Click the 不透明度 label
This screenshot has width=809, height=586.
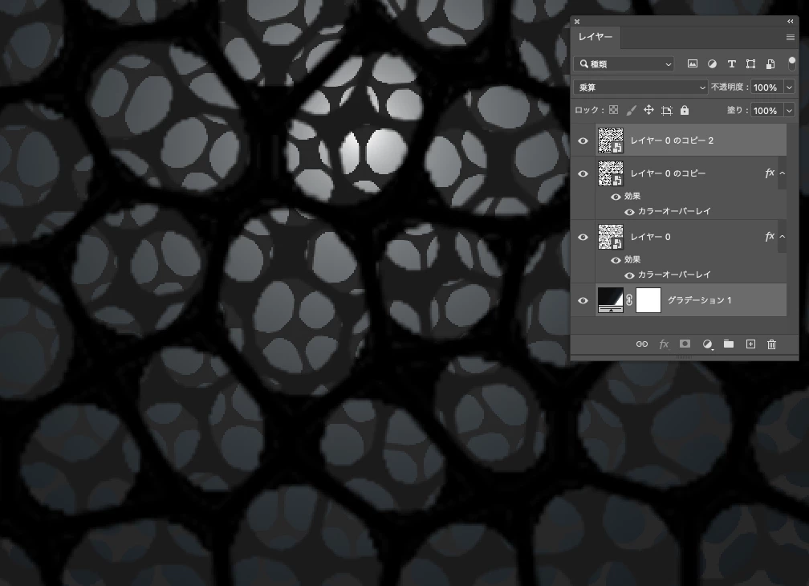pyautogui.click(x=729, y=87)
